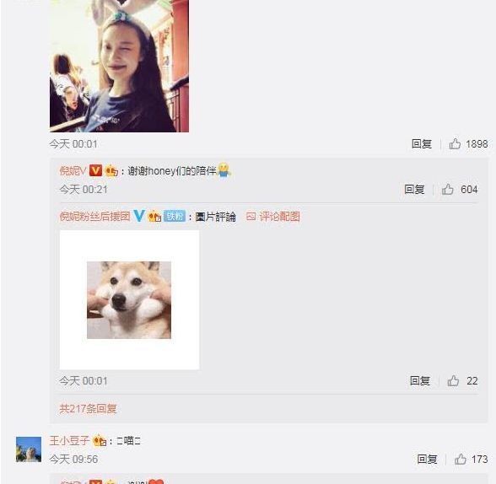Expand all 共217条回复 replies
Viewport: 496px width, 484px height.
pos(88,409)
